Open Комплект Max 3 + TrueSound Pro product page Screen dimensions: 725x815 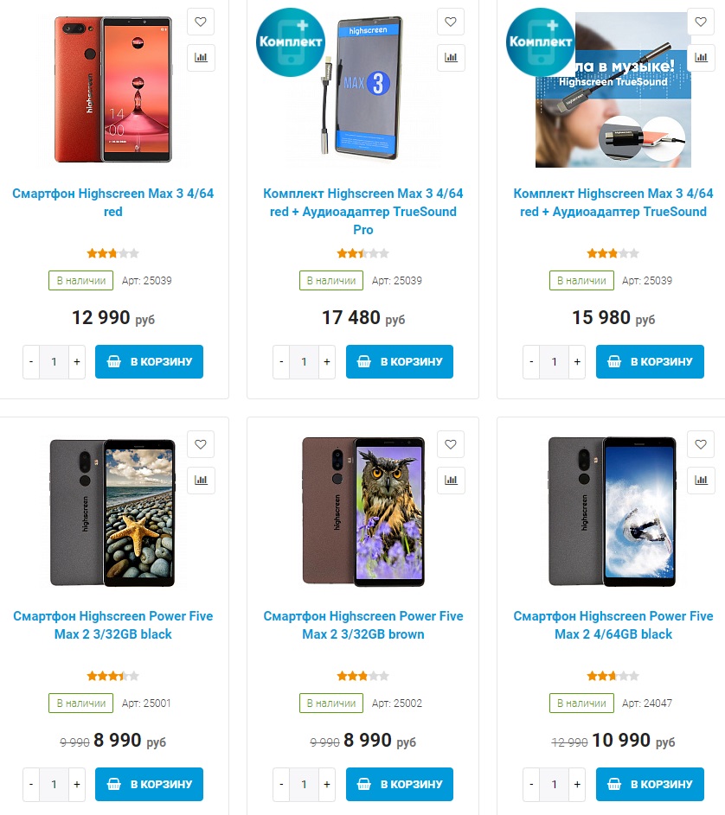click(363, 212)
